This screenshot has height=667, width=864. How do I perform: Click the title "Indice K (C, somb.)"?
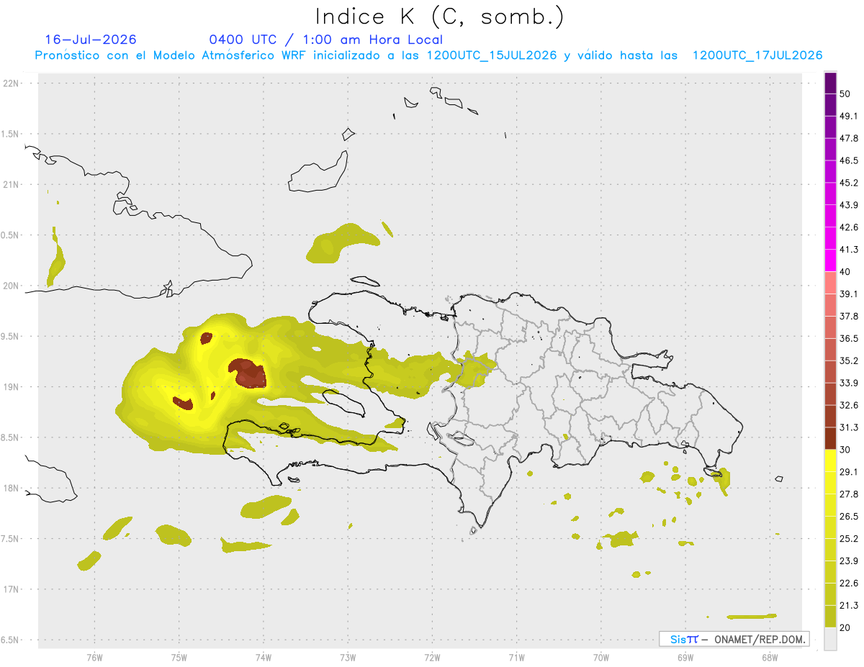[x=439, y=17]
